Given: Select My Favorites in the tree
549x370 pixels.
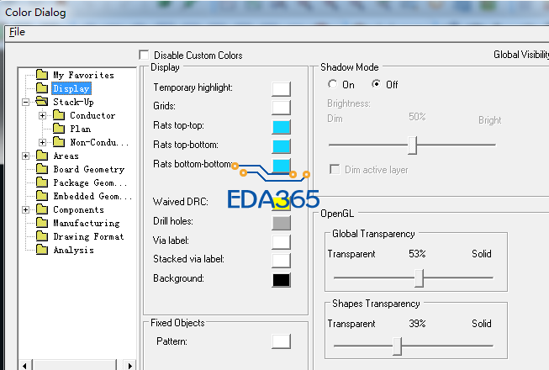Looking at the screenshot, I should (x=84, y=75).
